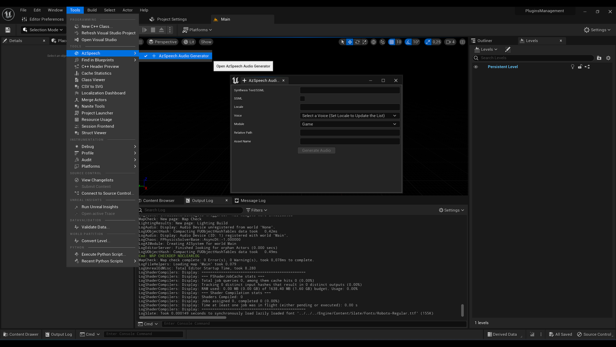Click Generate Audio button in AzSpeech
616x347 pixels.
click(x=316, y=150)
